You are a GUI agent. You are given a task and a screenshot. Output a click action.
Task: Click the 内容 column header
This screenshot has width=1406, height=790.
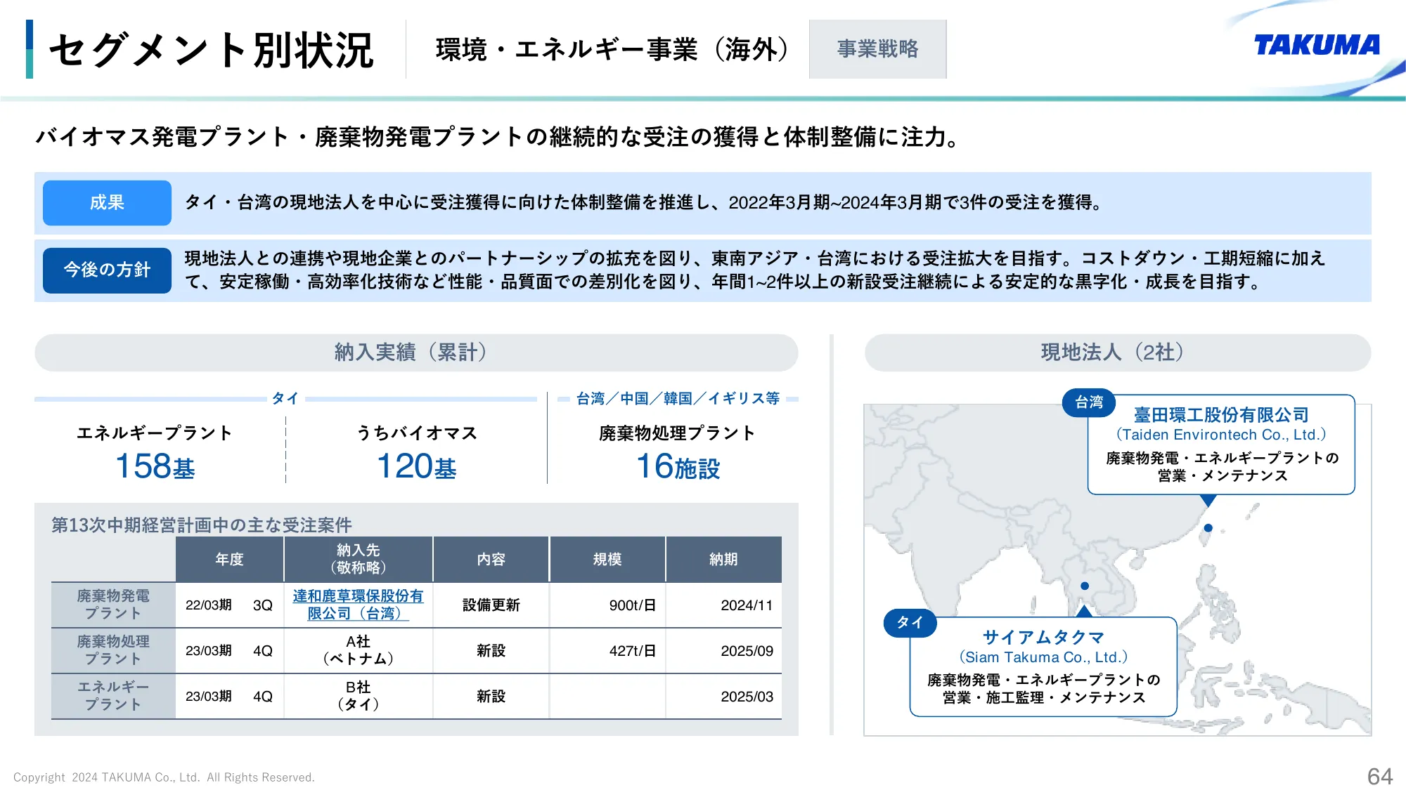tap(491, 559)
